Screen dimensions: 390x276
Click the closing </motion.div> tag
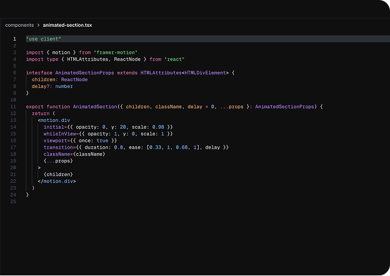click(56, 181)
